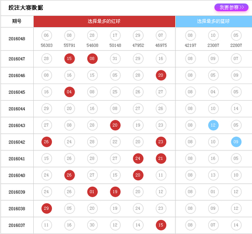252x234 pixels.
Task: Click outlined ball 31 in row 2016047
Action: [115, 58]
